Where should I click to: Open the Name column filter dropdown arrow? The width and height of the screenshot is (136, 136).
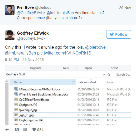click(x=74, y=82)
